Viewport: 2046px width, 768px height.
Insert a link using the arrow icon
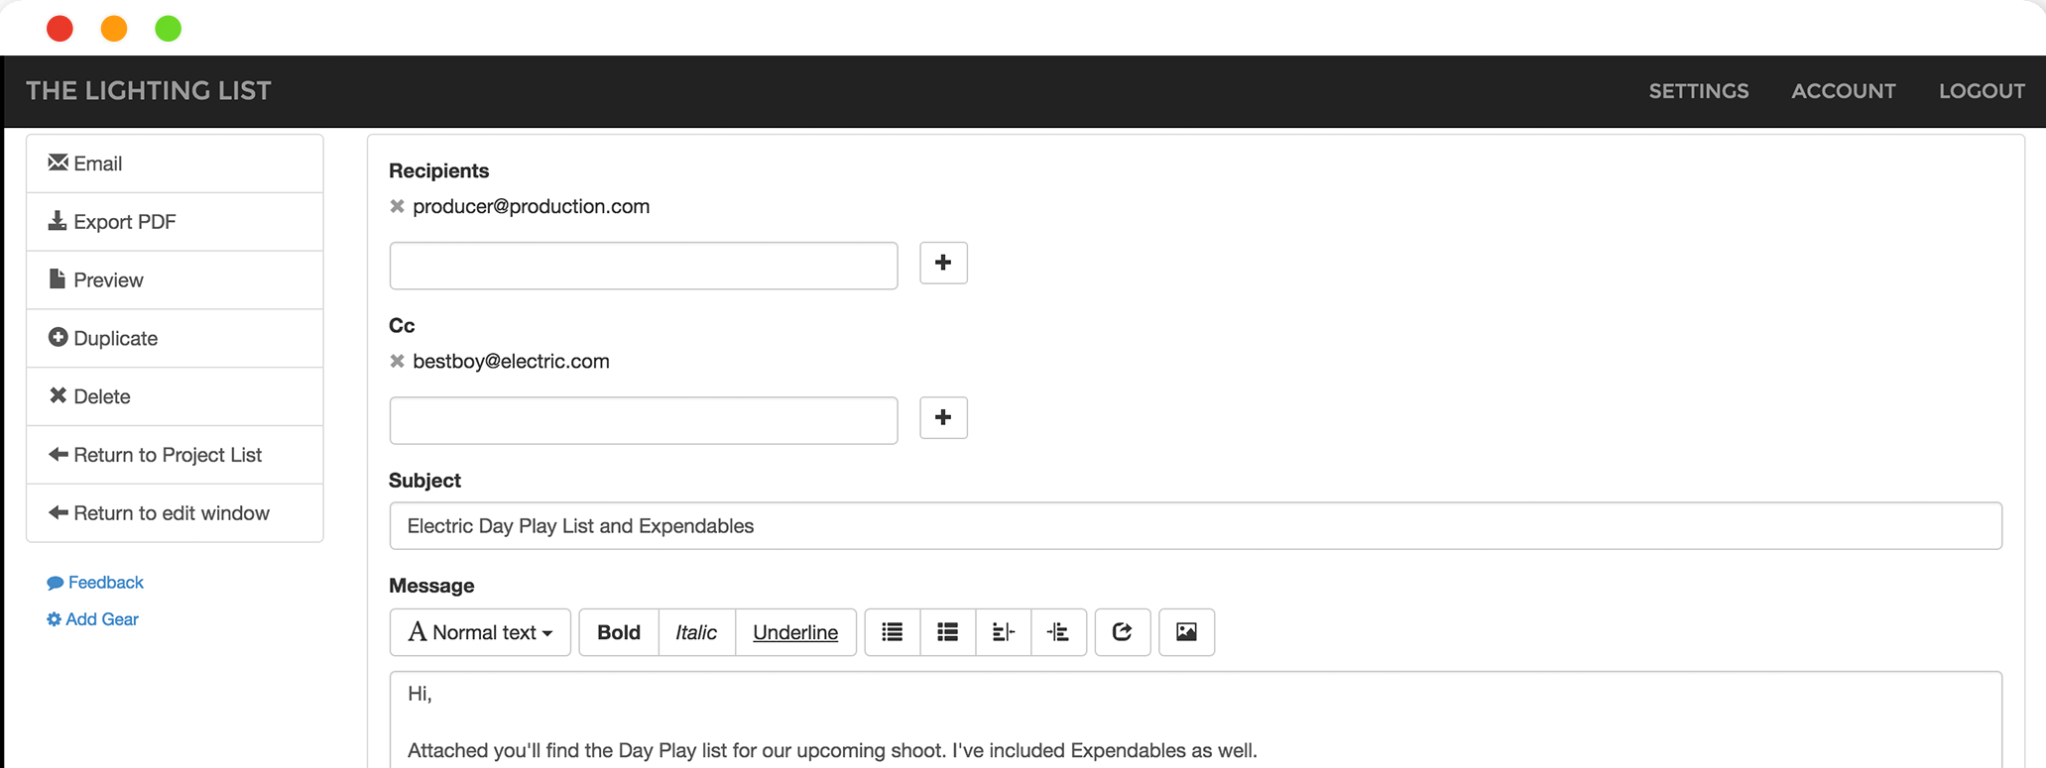pos(1123,632)
